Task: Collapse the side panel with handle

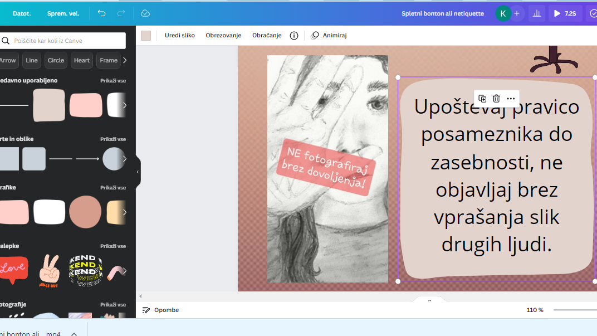Action: click(138, 172)
